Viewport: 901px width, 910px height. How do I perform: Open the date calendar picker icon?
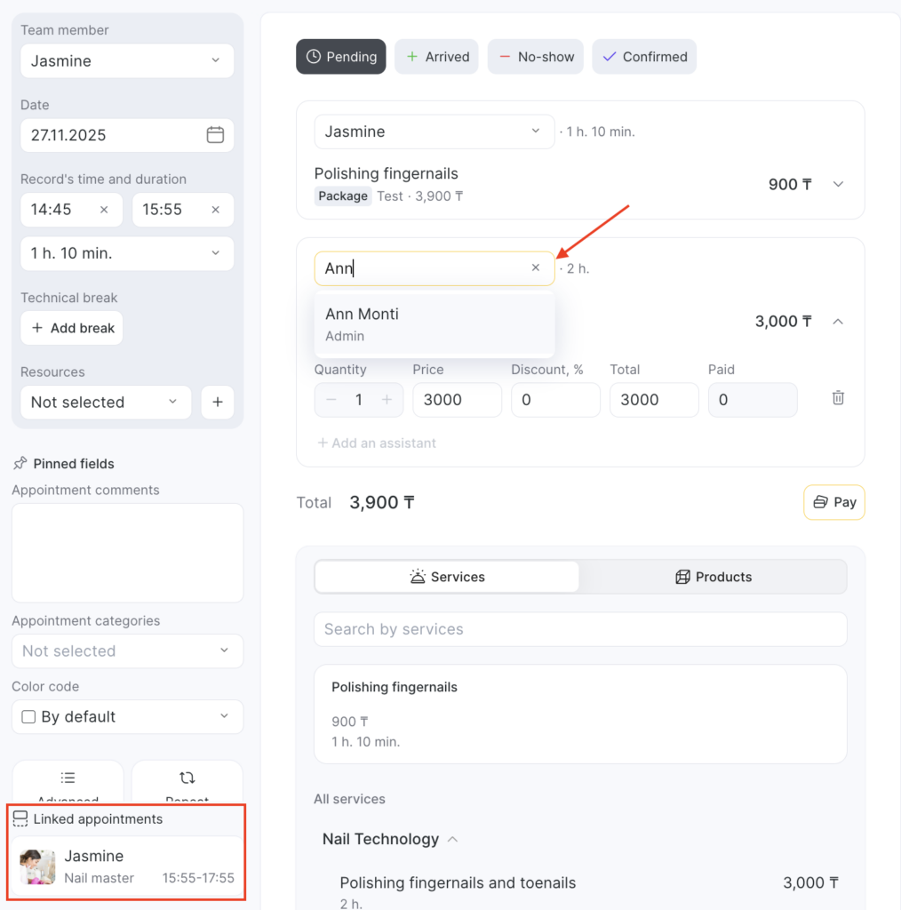215,135
